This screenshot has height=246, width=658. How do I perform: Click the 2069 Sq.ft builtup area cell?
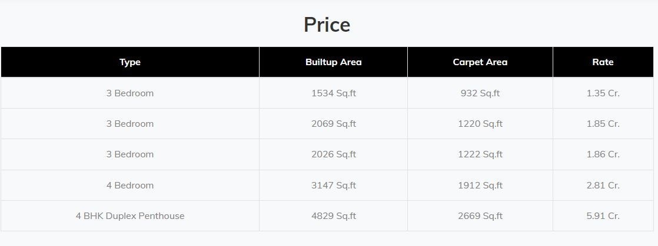[334, 124]
